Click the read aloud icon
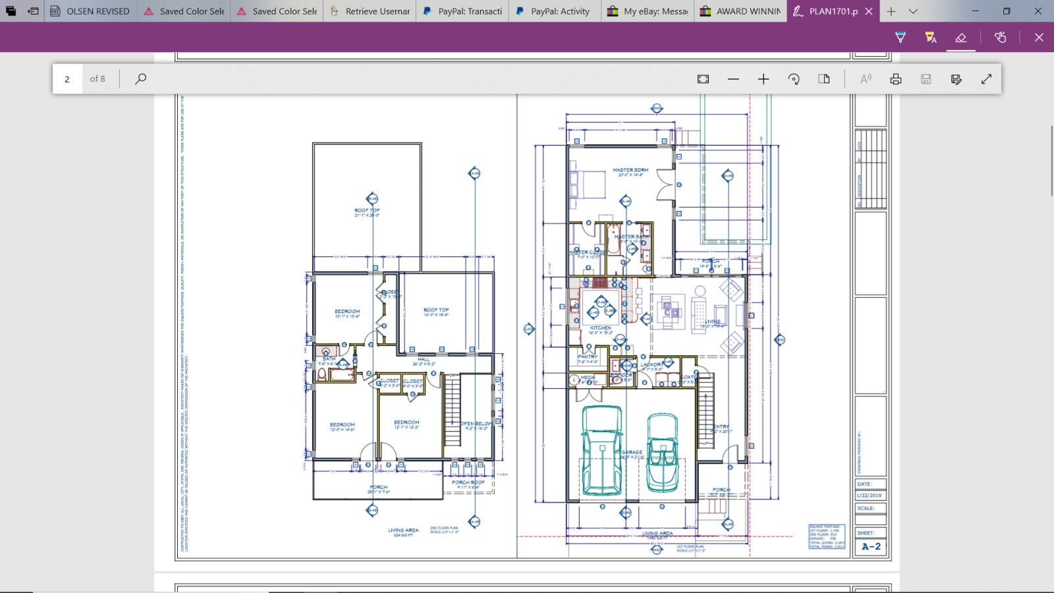 point(866,79)
